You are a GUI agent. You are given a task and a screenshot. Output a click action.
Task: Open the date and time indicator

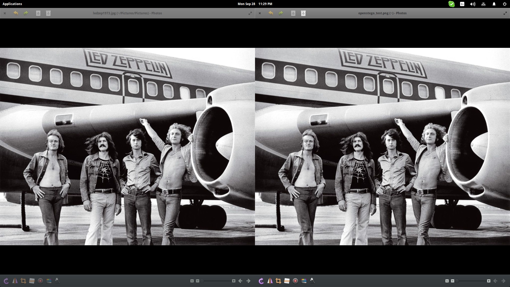pos(255,4)
